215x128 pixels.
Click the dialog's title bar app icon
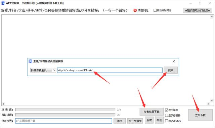30,61
